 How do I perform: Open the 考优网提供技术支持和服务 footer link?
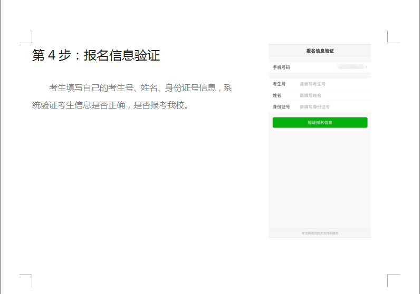pyautogui.click(x=320, y=233)
